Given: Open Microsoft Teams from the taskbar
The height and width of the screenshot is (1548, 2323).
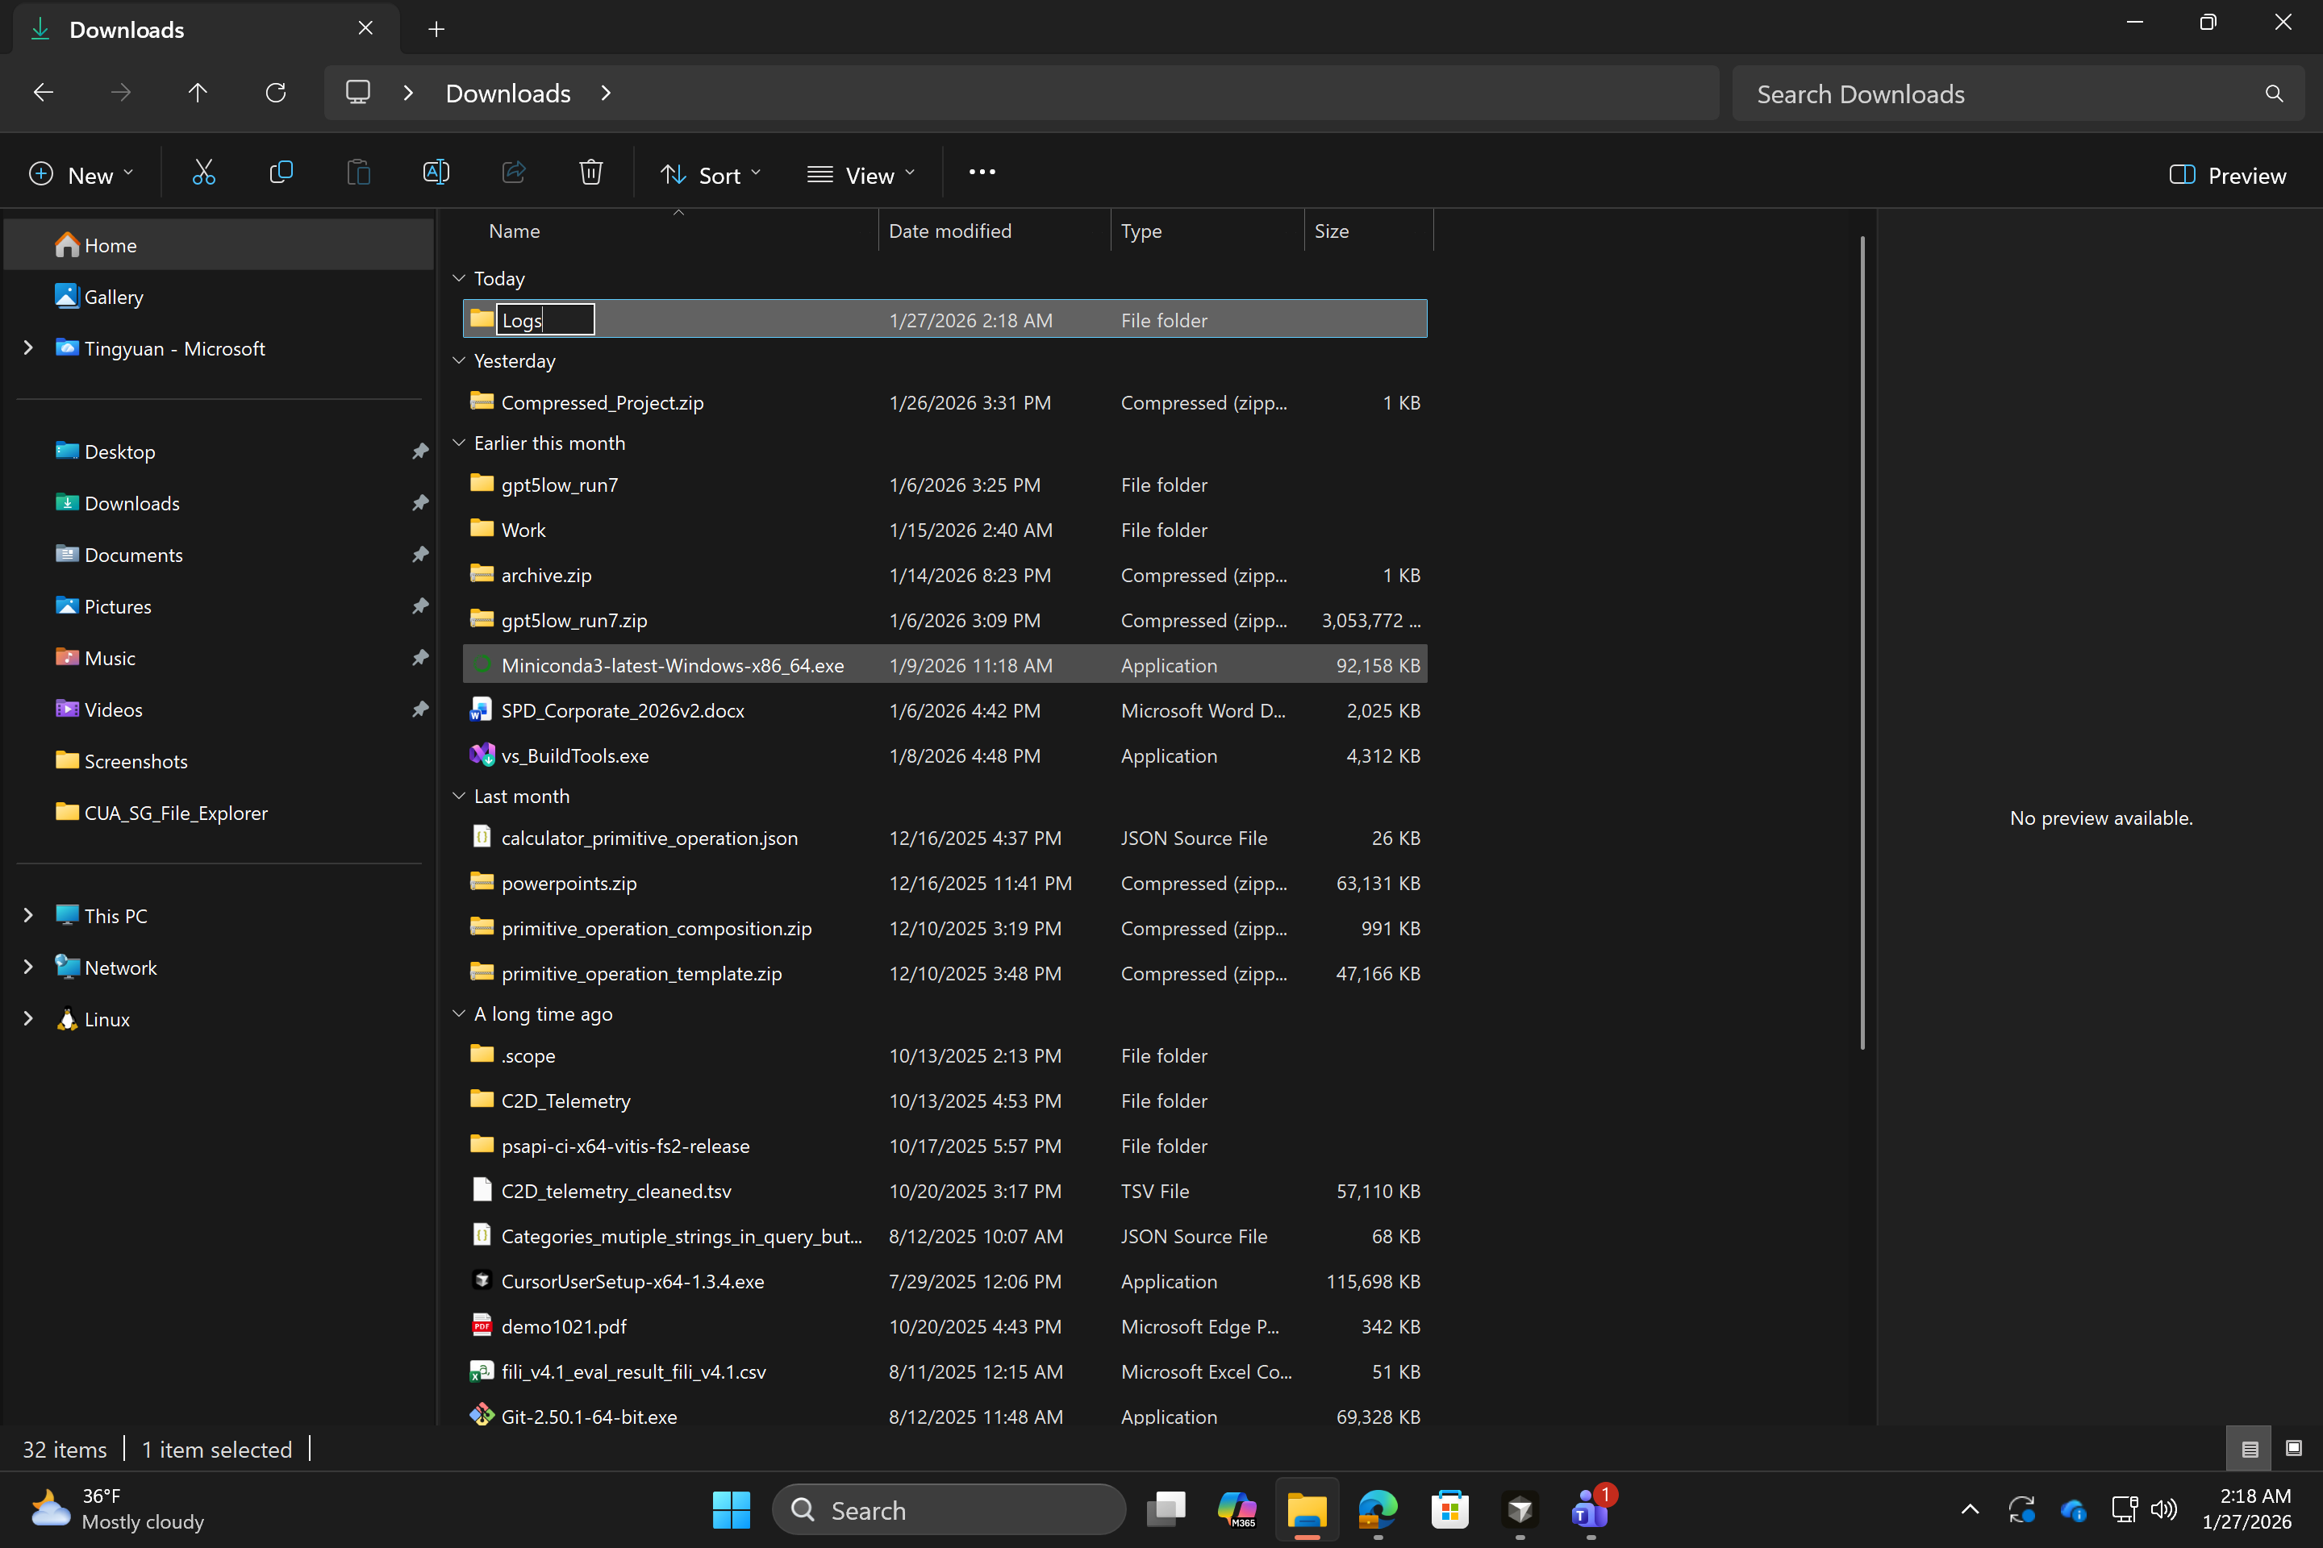Looking at the screenshot, I should [1589, 1508].
